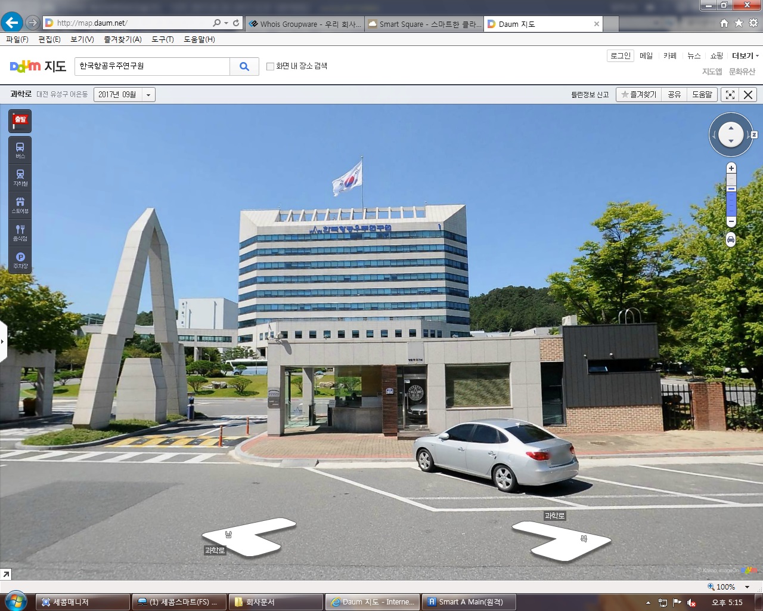Toggle the 스토어뷰 store view icon
This screenshot has width=763, height=611.
pos(20,205)
